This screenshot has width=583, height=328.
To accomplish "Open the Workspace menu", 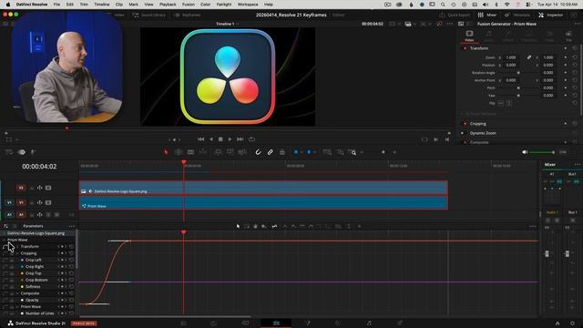I will click(248, 5).
